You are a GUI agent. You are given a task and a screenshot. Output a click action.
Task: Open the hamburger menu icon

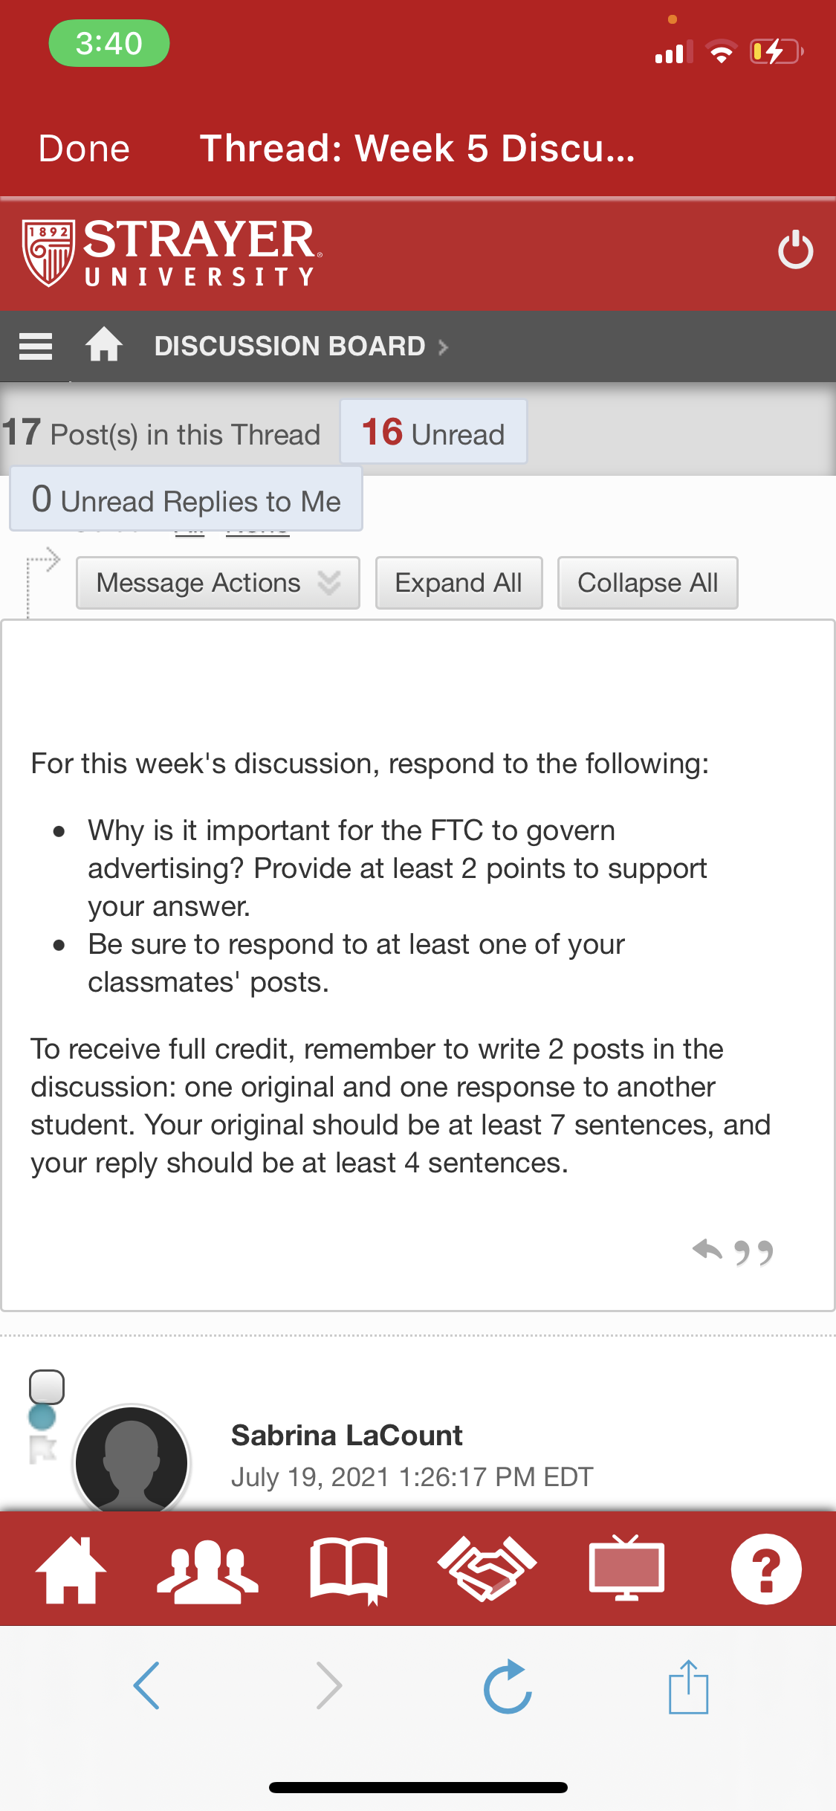click(35, 346)
